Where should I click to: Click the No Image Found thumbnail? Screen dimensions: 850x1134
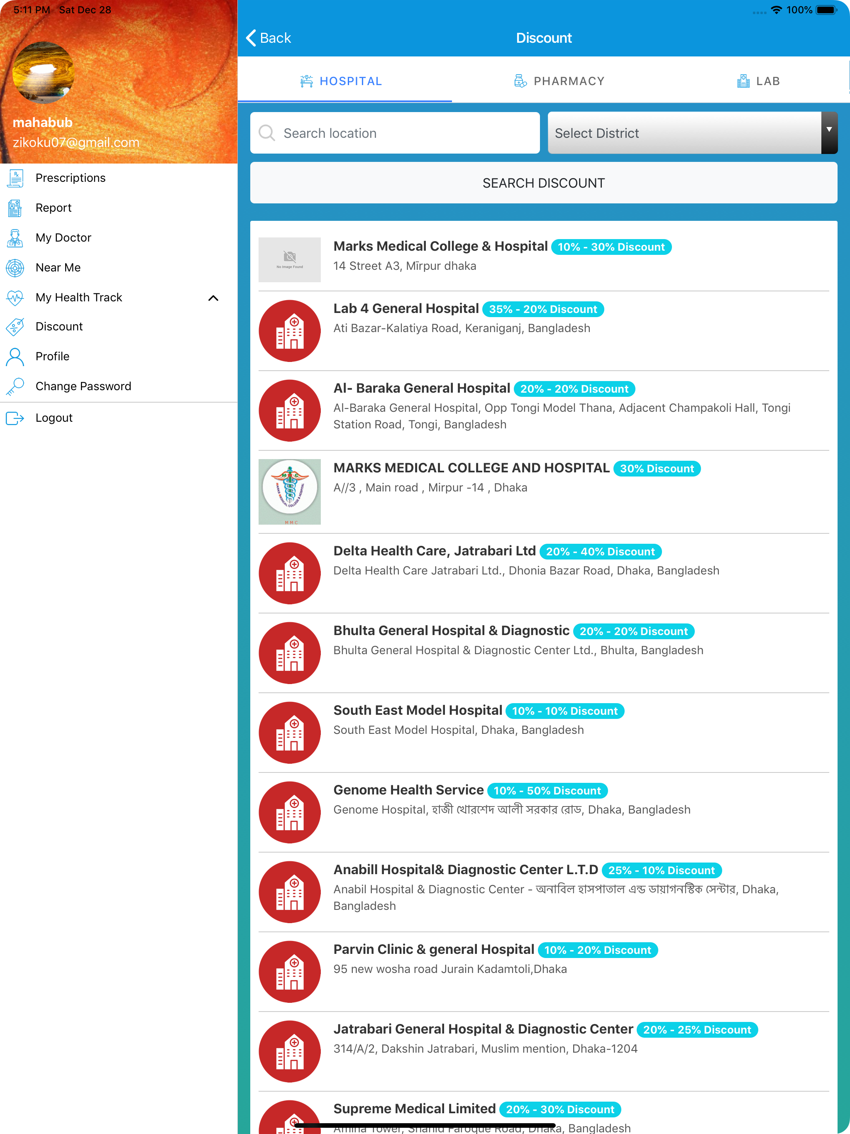click(x=290, y=259)
